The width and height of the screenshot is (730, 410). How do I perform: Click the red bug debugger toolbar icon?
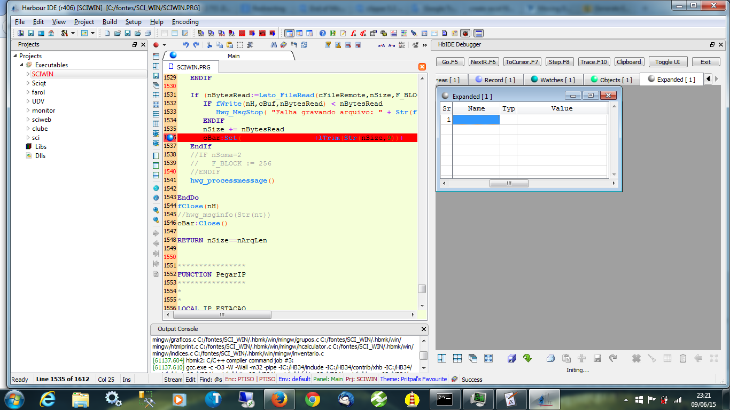tap(465, 33)
